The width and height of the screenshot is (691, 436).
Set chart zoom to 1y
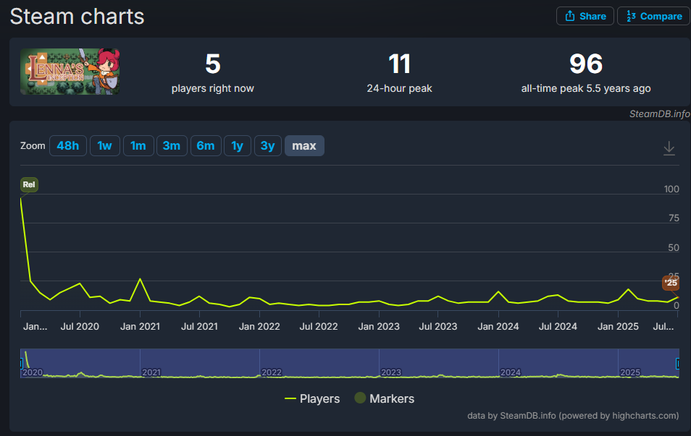point(237,145)
